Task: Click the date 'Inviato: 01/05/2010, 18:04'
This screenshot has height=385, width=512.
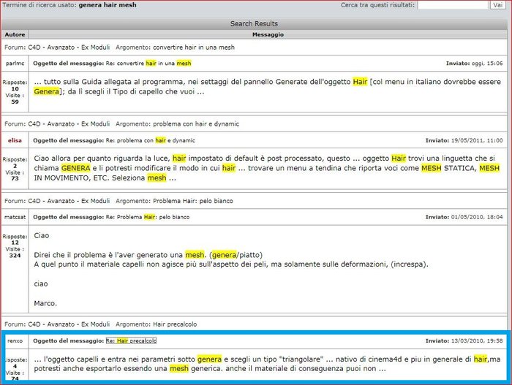Action: click(464, 217)
